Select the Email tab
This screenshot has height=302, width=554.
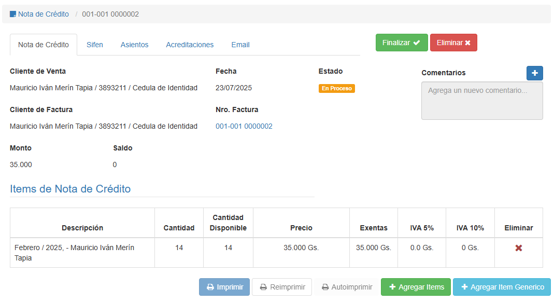click(x=240, y=45)
